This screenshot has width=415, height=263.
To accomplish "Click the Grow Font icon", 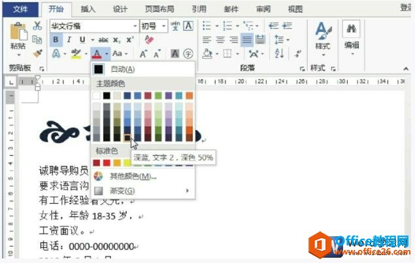I will point(143,54).
